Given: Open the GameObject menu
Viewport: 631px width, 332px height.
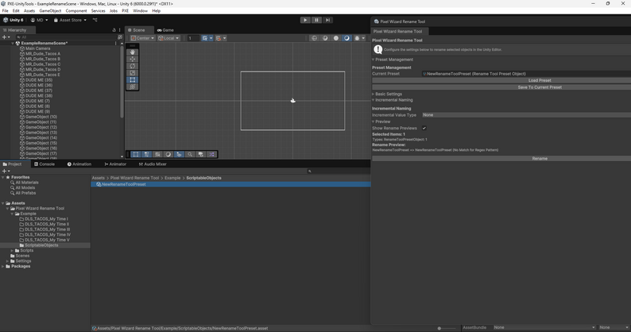Looking at the screenshot, I should pyautogui.click(x=50, y=11).
